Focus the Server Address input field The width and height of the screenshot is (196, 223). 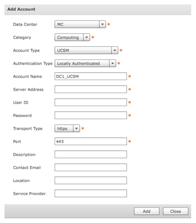coord(91,89)
